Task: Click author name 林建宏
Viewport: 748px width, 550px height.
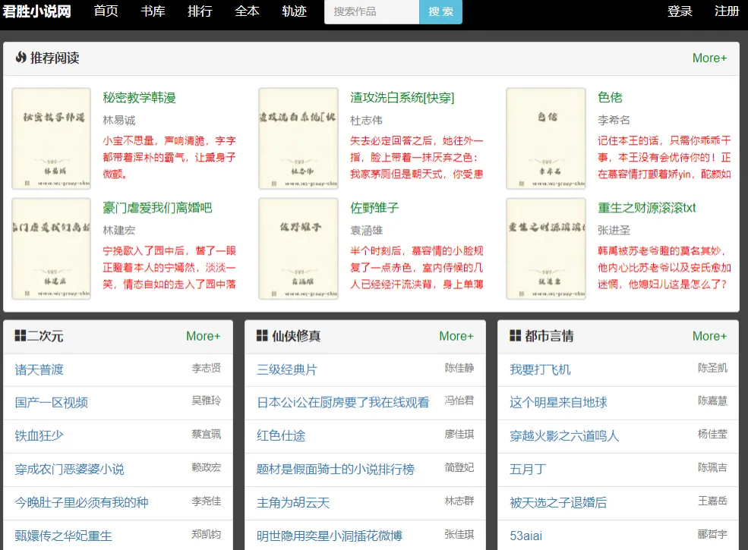Action: click(x=118, y=230)
